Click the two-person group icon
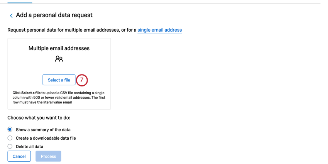The width and height of the screenshot is (328, 164). (x=59, y=59)
